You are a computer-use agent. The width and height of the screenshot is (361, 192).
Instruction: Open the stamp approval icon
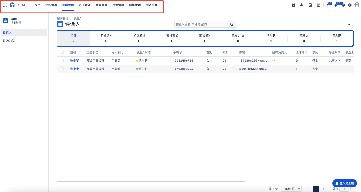[x=302, y=5]
